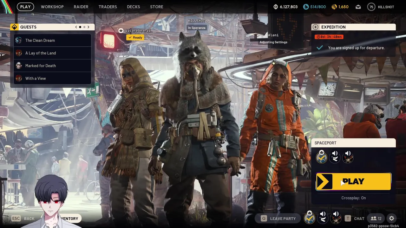The width and height of the screenshot is (406, 228).
Task: Go to next quests page arrow
Action: pyautogui.click(x=88, y=27)
